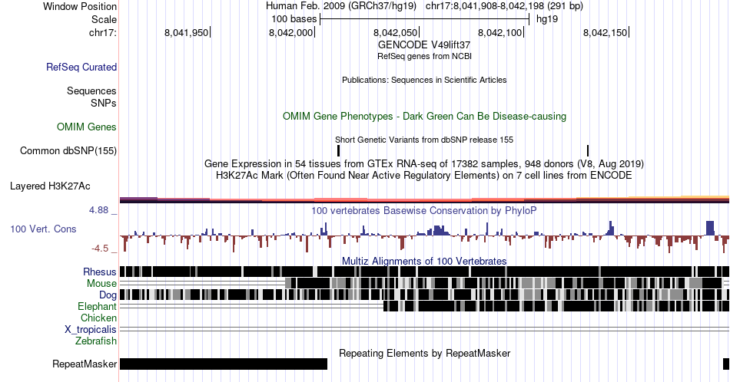The image size is (730, 382).
Task: Click Short Genetic Variants from dbSNP title
Action: [424, 140]
